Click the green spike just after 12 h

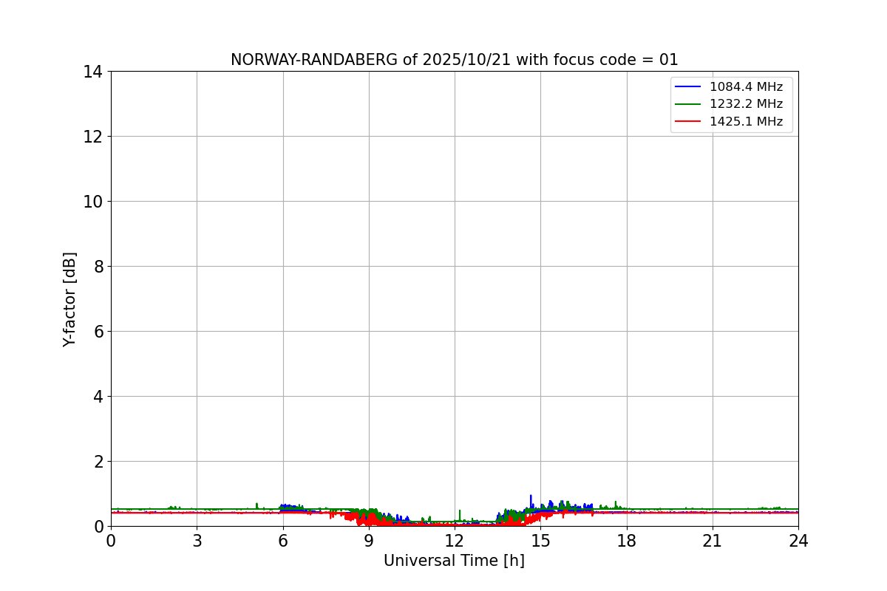point(460,515)
